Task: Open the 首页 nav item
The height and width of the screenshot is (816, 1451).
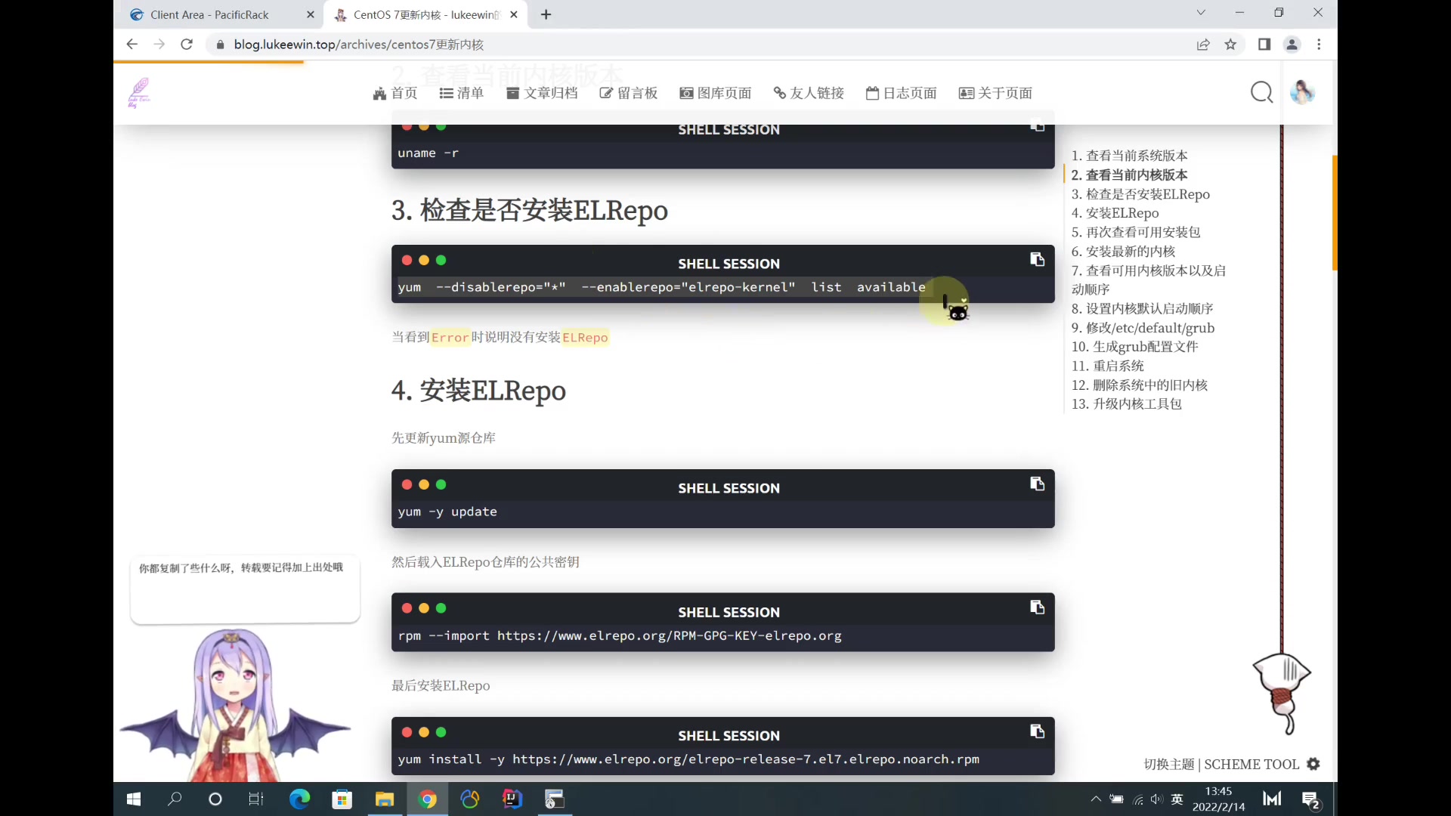Action: tap(395, 93)
